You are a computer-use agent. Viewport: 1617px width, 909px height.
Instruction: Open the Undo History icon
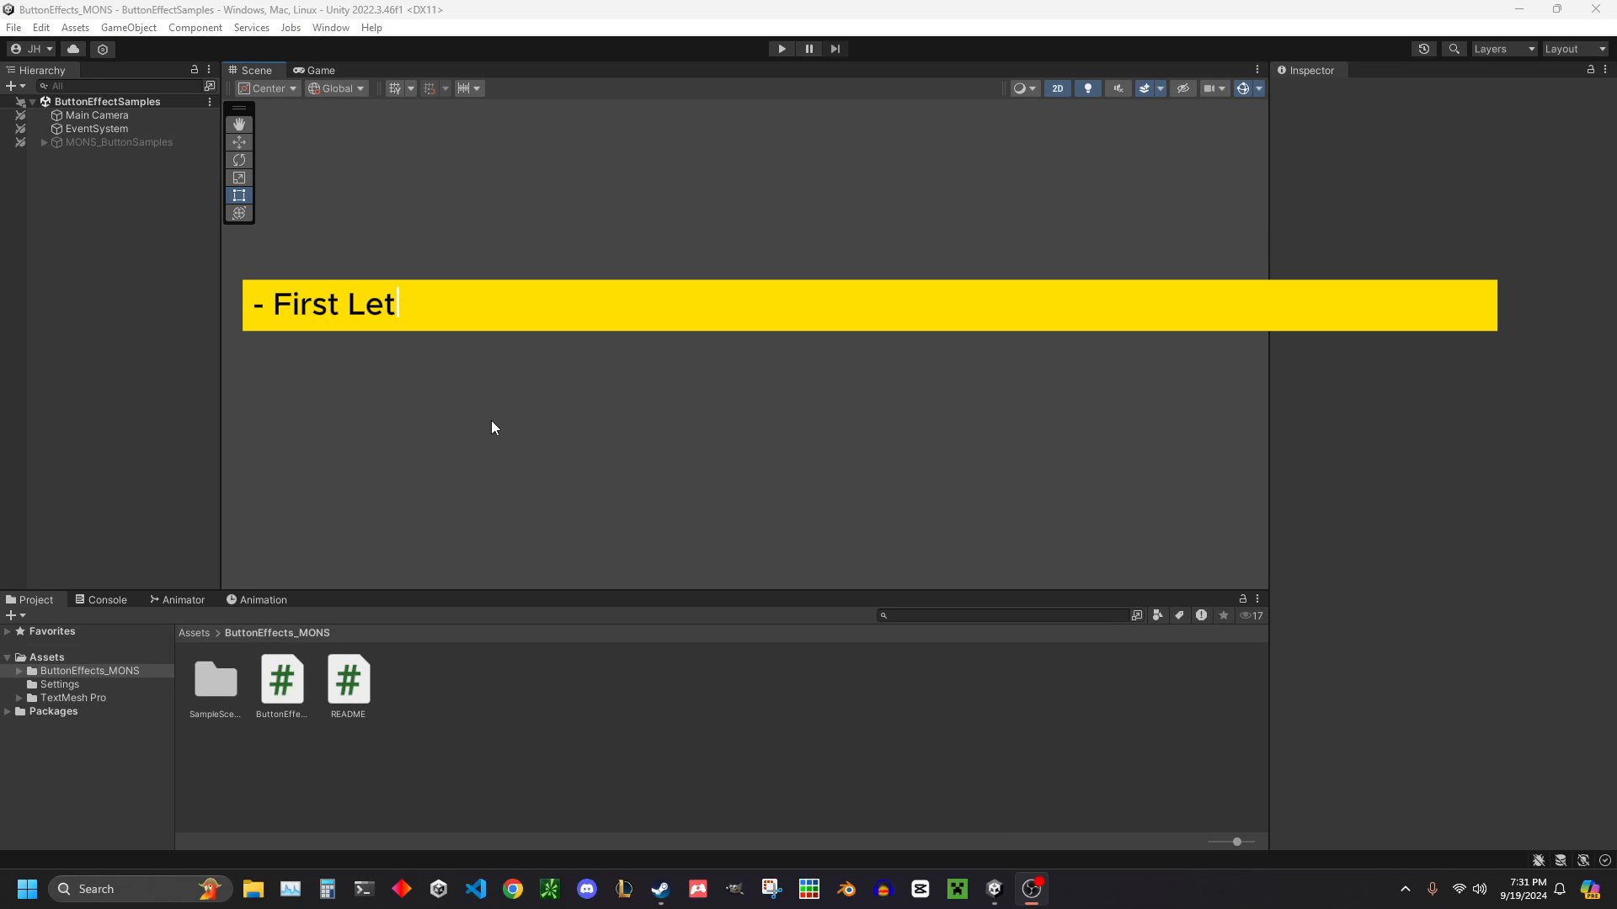coord(1424,49)
